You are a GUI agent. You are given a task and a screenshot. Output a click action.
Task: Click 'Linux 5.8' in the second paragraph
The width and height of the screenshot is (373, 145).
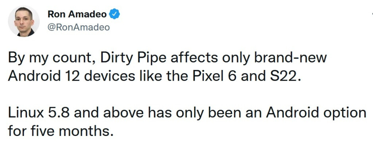[x=39, y=113]
